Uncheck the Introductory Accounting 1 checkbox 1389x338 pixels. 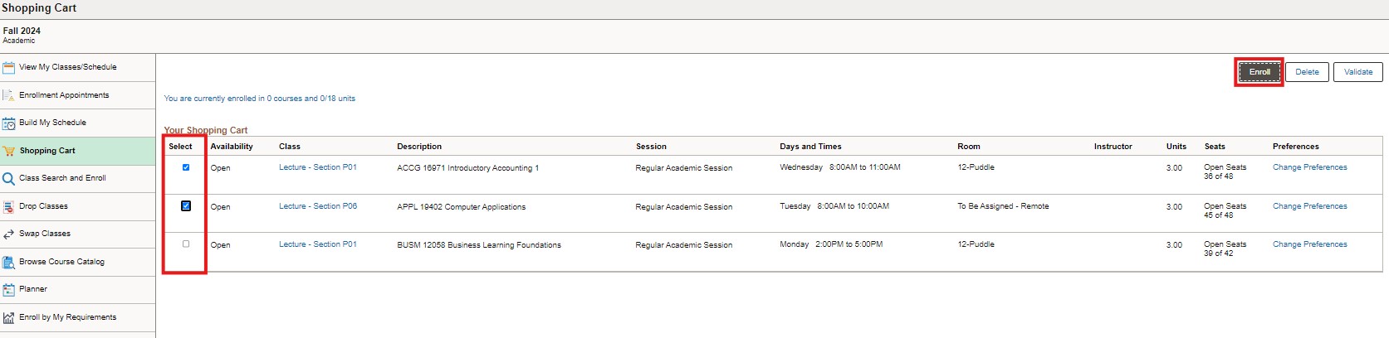click(x=186, y=167)
